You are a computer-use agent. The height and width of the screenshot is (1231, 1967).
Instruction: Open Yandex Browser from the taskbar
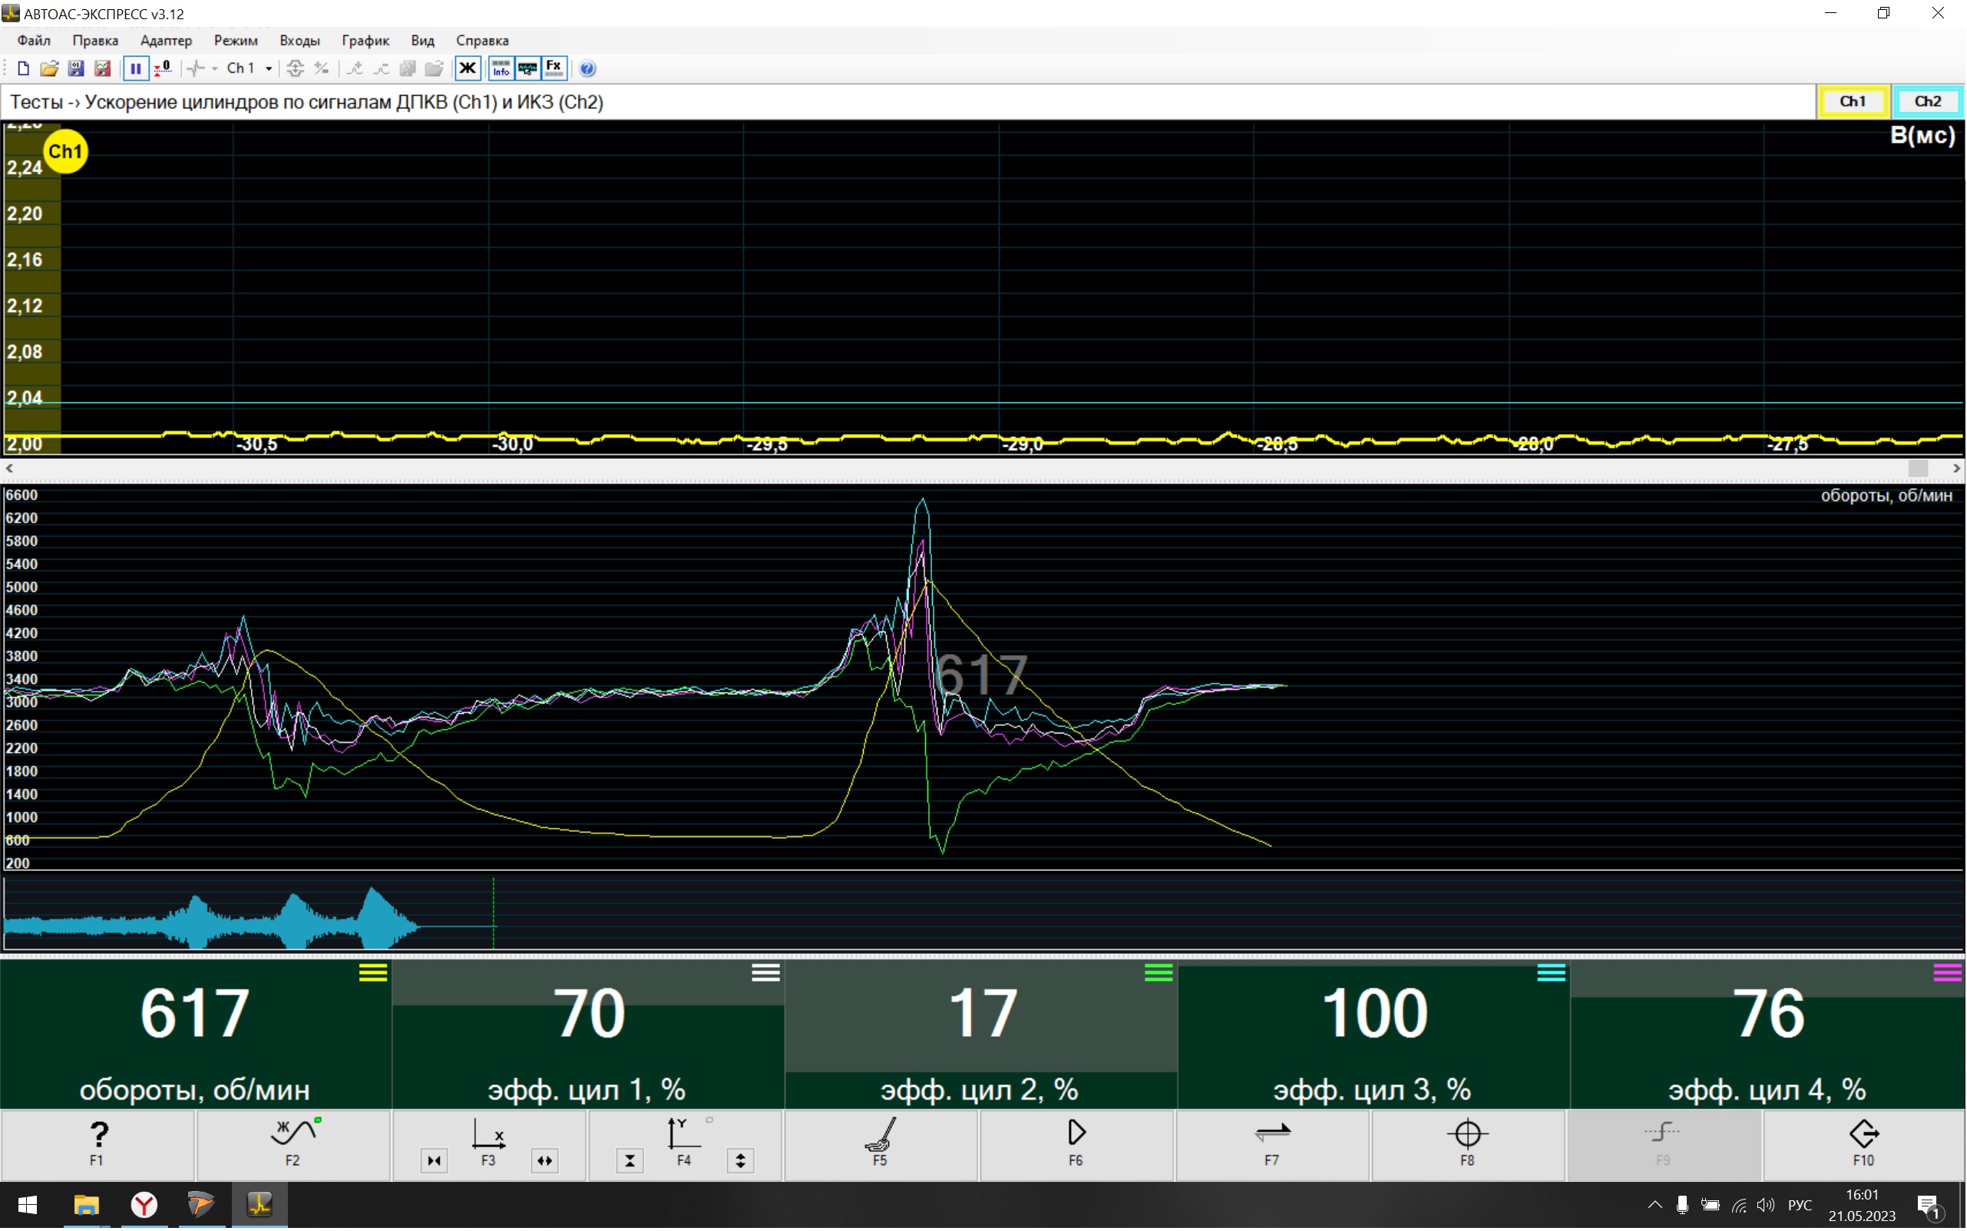[x=144, y=1204]
